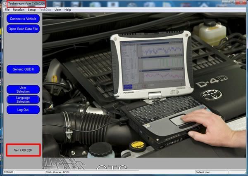Image resolution: width=248 pixels, height=176 pixels.
Task: Open the Help menu
Action: click(68, 10)
